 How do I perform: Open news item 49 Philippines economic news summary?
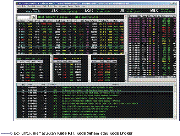[95, 109]
